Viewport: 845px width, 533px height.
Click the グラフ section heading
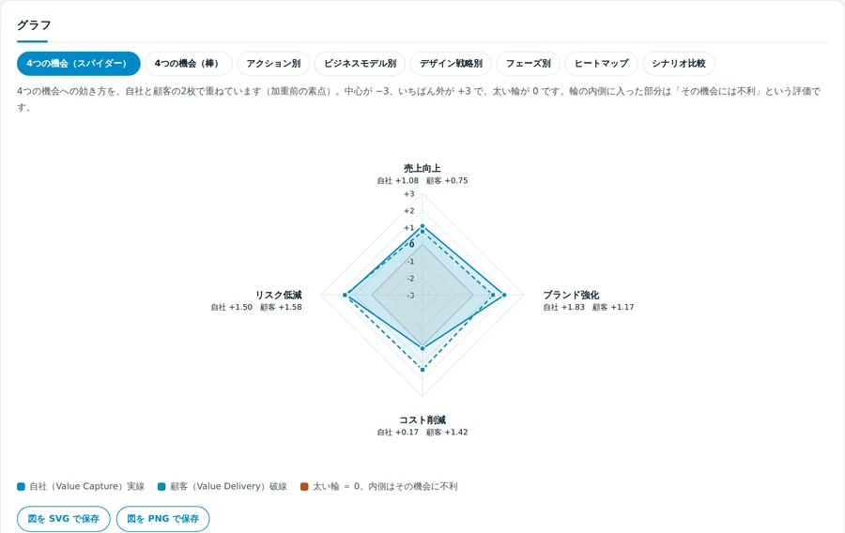tap(34, 25)
